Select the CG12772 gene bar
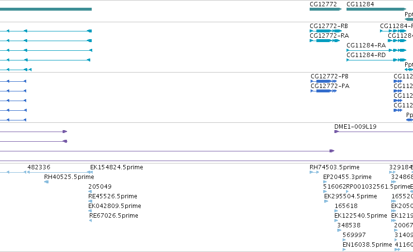 [326, 9]
